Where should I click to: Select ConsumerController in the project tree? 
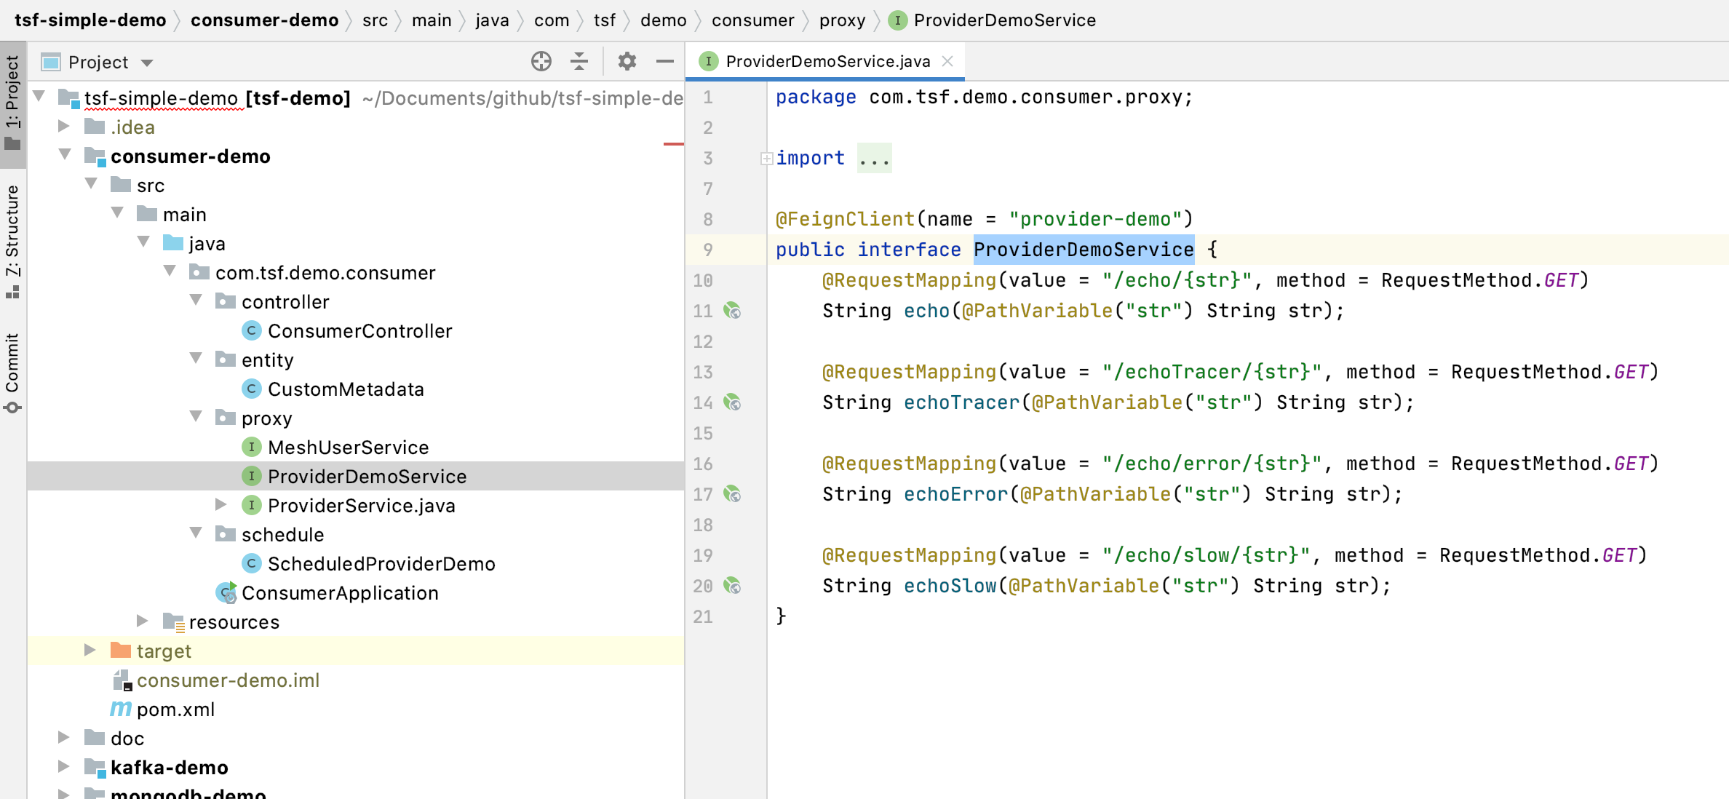(359, 330)
